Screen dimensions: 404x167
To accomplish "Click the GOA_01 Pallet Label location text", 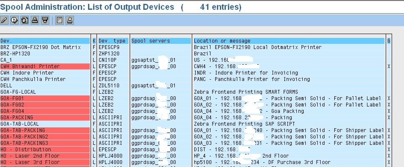I will (287, 98).
